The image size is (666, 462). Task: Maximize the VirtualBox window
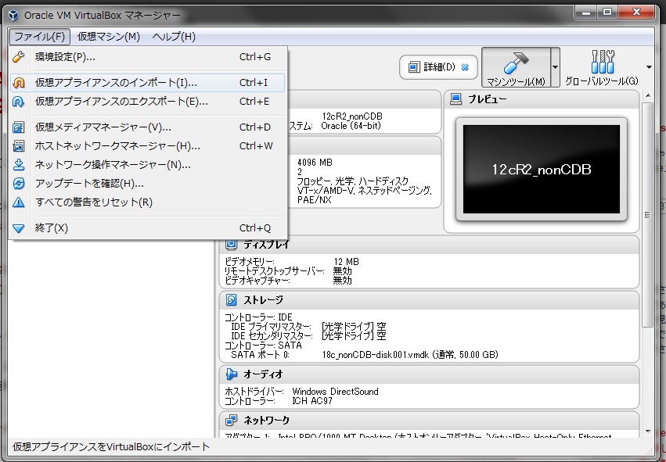pos(607,13)
